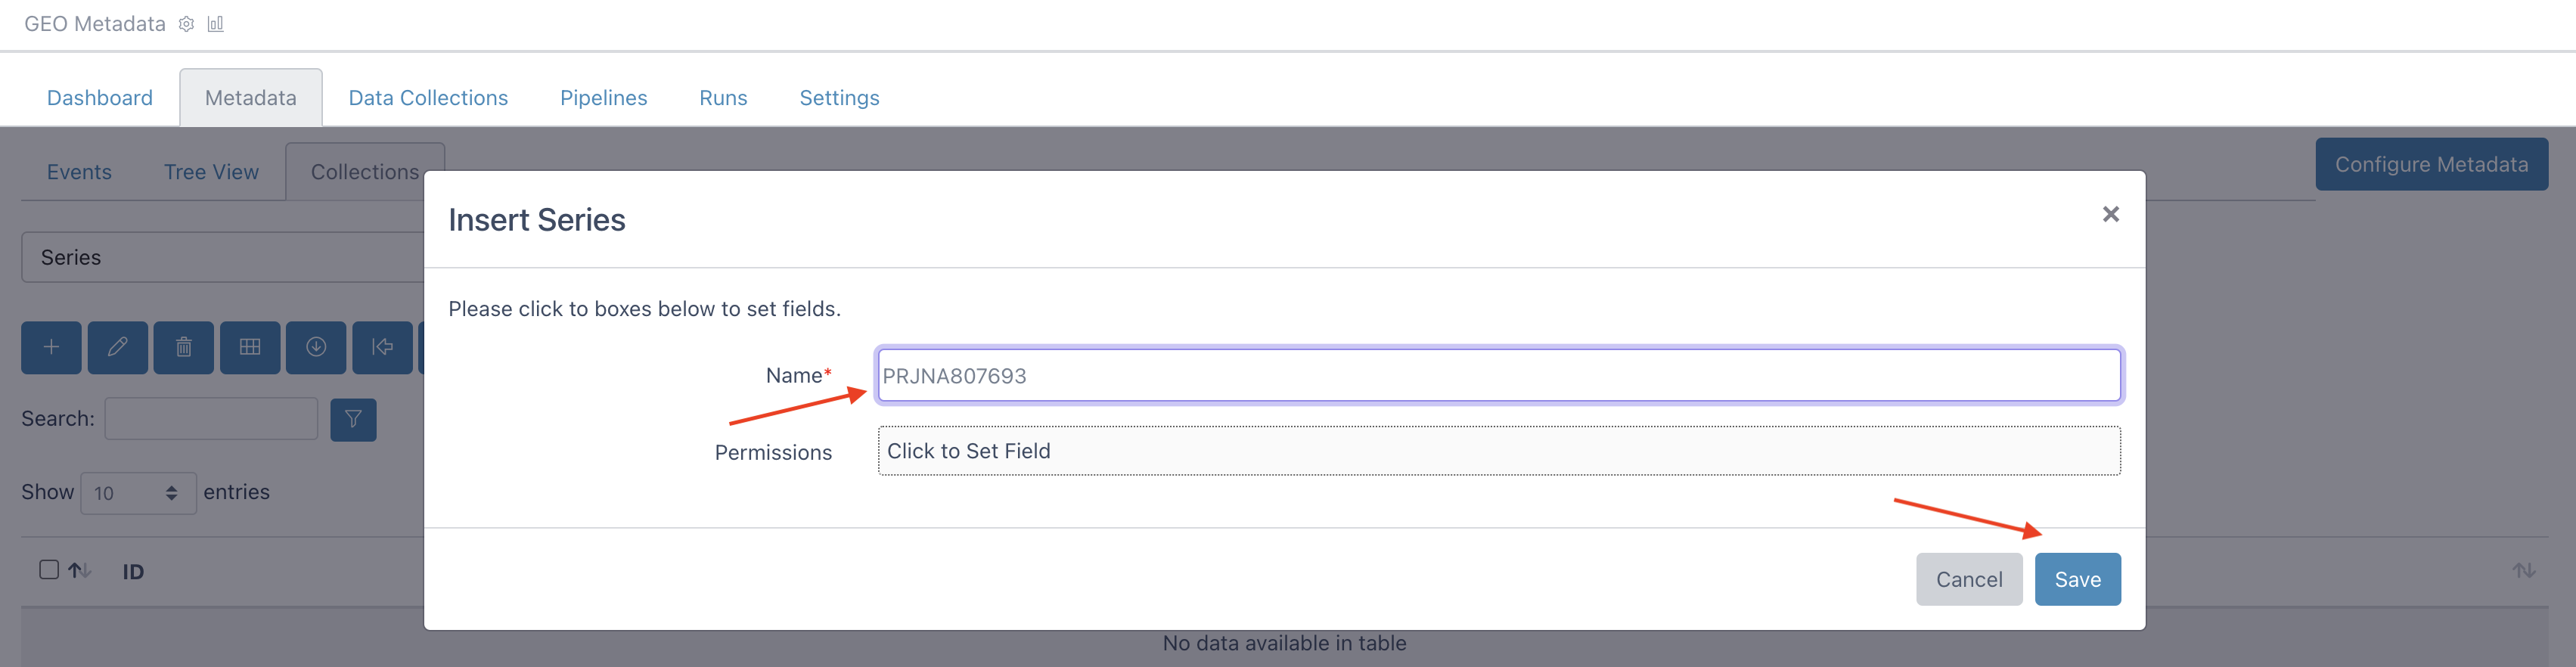This screenshot has height=667, width=2576.
Task: Click the trash delete icon
Action: pyautogui.click(x=183, y=347)
